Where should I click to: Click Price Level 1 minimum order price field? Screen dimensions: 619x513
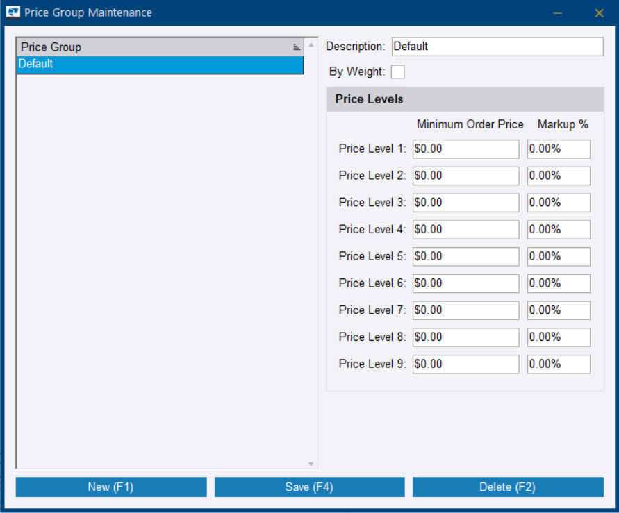tap(465, 149)
